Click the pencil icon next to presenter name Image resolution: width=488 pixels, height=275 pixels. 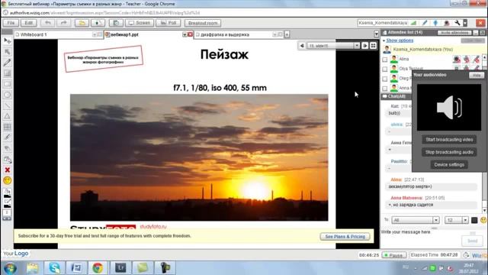pyautogui.click(x=425, y=23)
